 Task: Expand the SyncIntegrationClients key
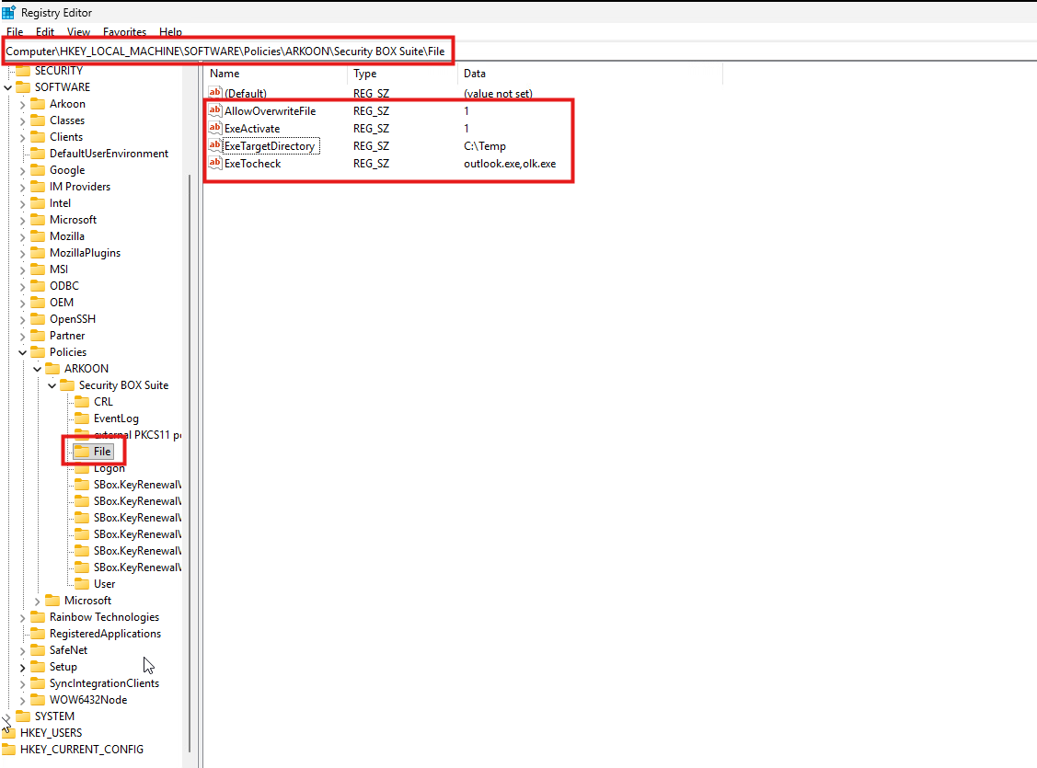pyautogui.click(x=22, y=683)
